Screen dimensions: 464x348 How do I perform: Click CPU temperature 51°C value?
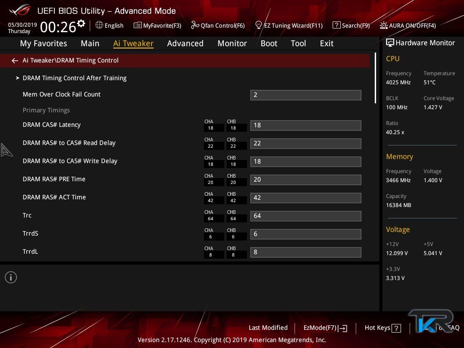[x=430, y=82]
